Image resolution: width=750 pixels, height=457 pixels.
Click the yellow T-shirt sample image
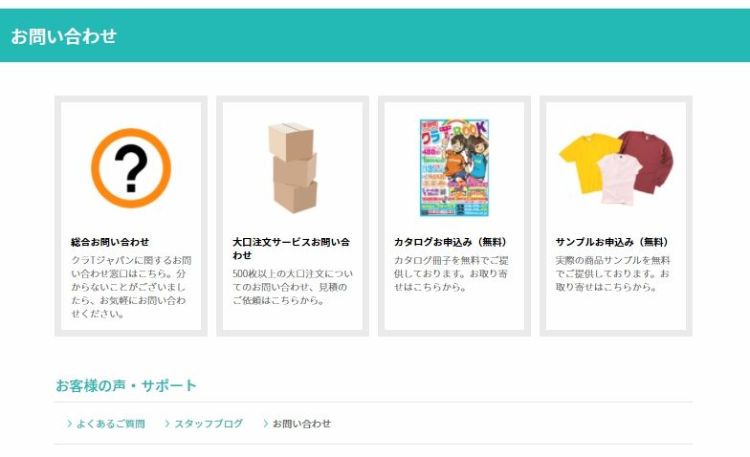point(587,163)
